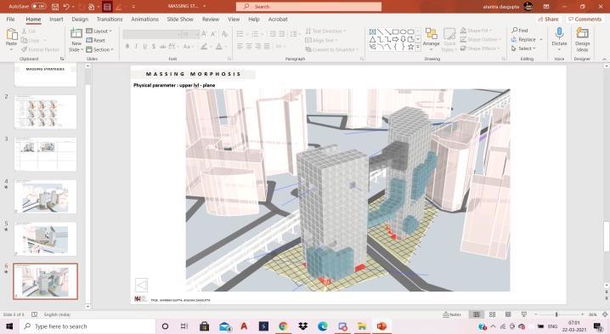Switch to the Animations tab
610x334 pixels.
click(144, 19)
